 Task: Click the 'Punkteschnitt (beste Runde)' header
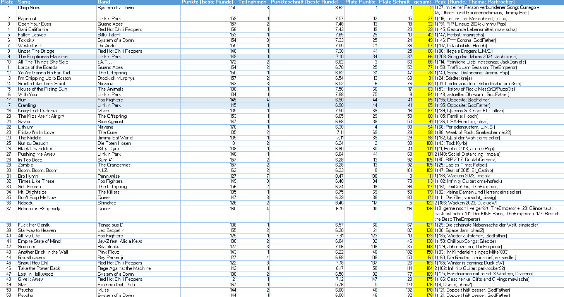coord(307,2)
